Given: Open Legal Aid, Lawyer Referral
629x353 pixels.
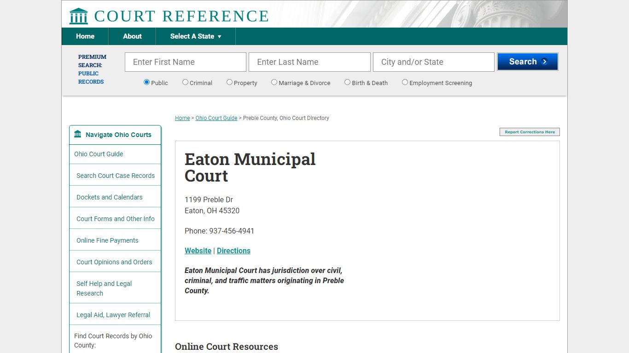Looking at the screenshot, I should pos(113,315).
